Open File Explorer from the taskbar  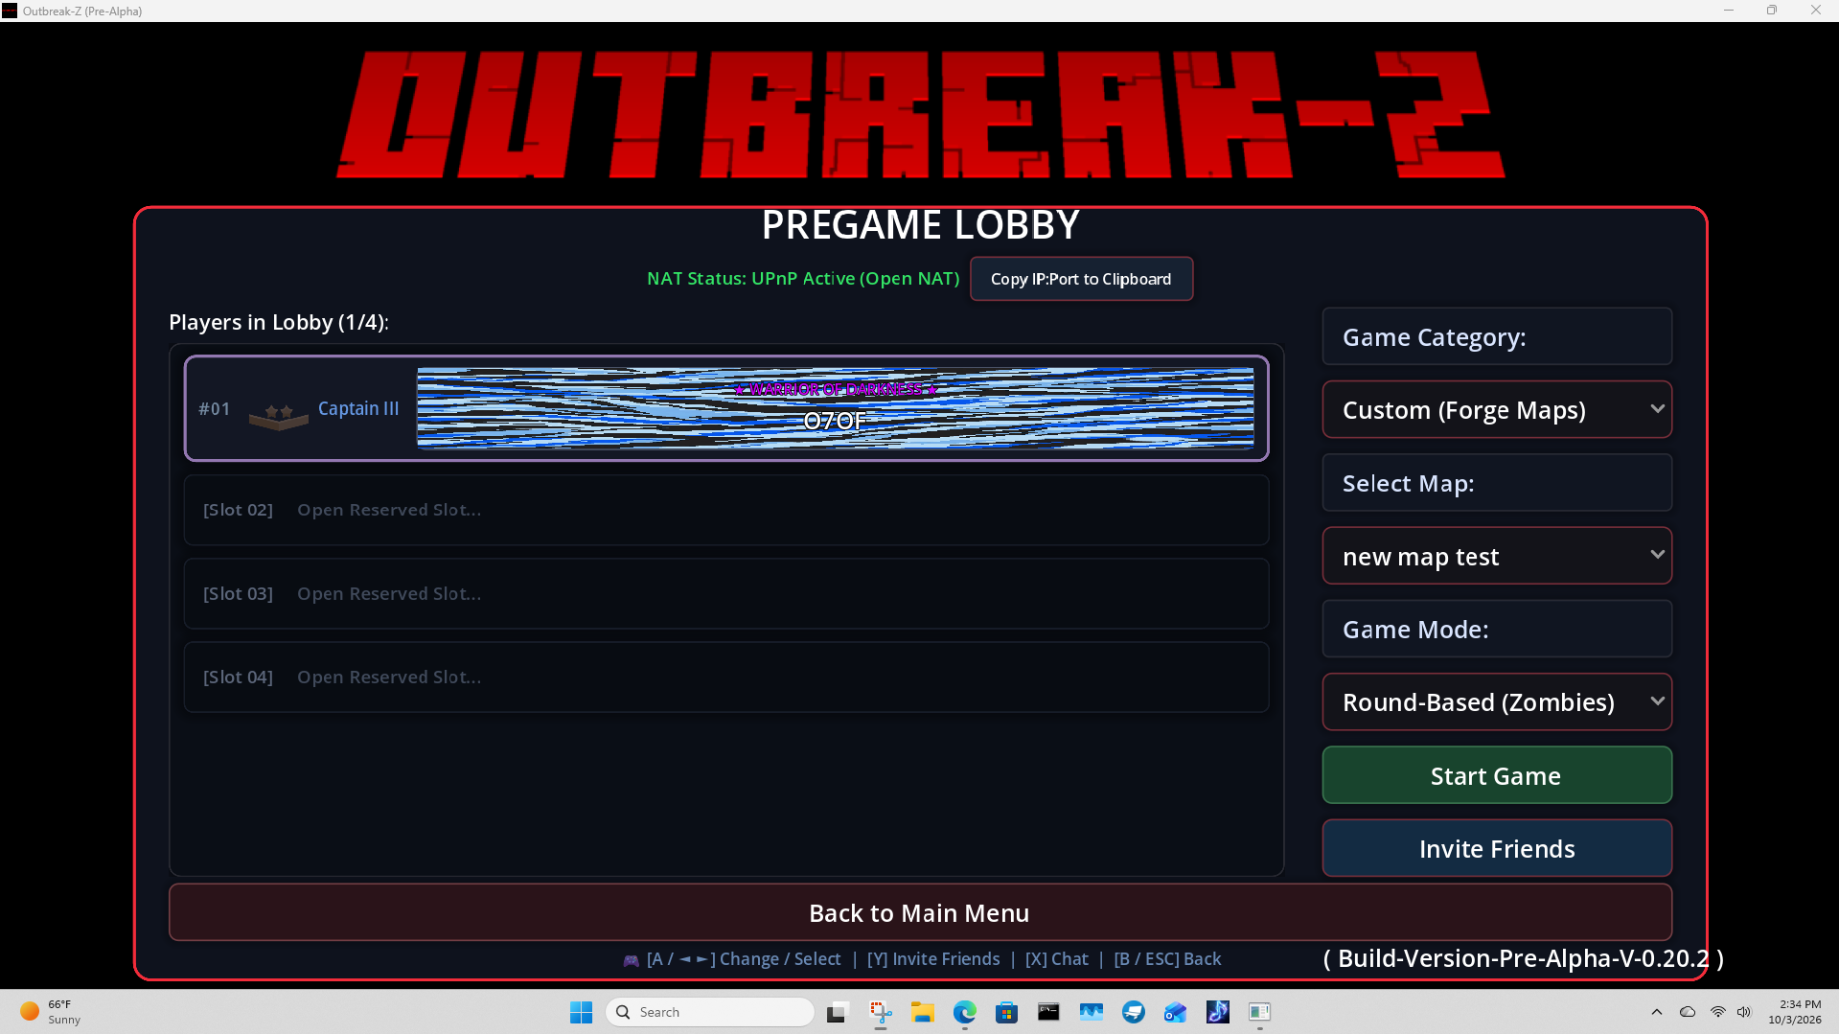[x=923, y=1012]
